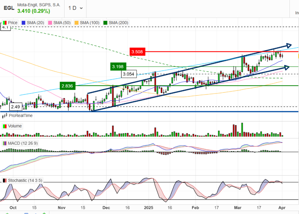This screenshot has width=299, height=214.
Task: Click the green 2.836 support label
Action: tap(68, 86)
